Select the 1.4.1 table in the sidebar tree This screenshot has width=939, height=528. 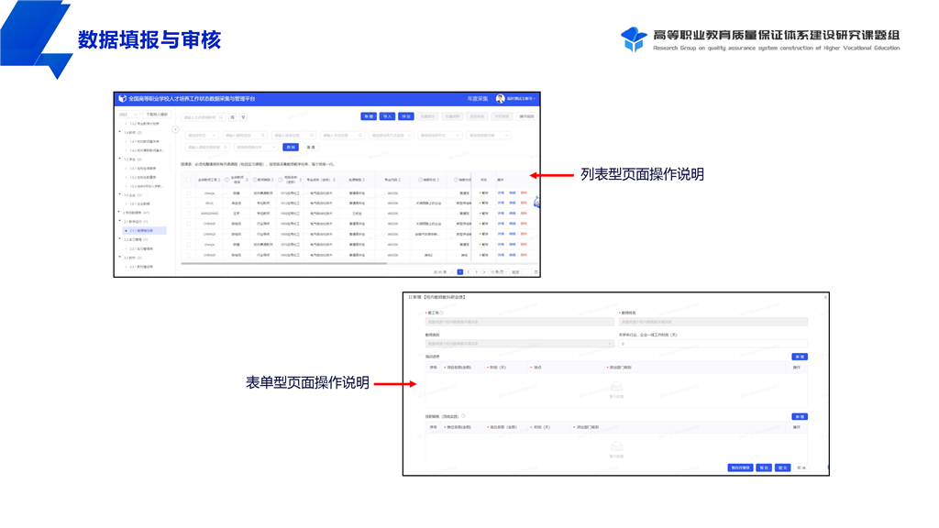tap(144, 141)
